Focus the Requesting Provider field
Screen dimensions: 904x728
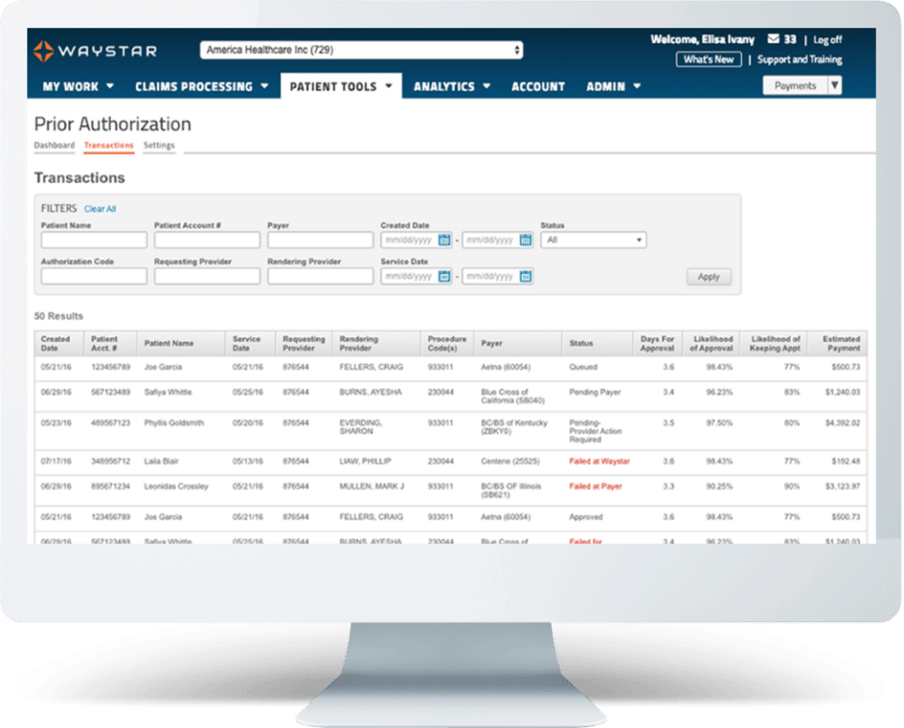[207, 277]
